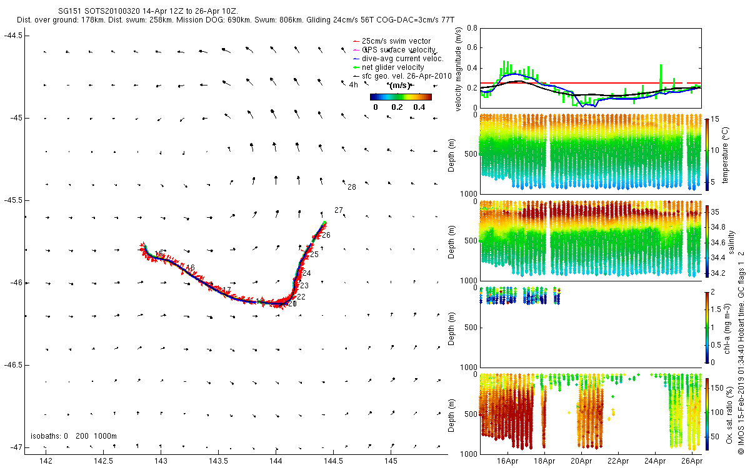Click the '4h' label beside the legend
The image size is (750, 468).
(354, 85)
